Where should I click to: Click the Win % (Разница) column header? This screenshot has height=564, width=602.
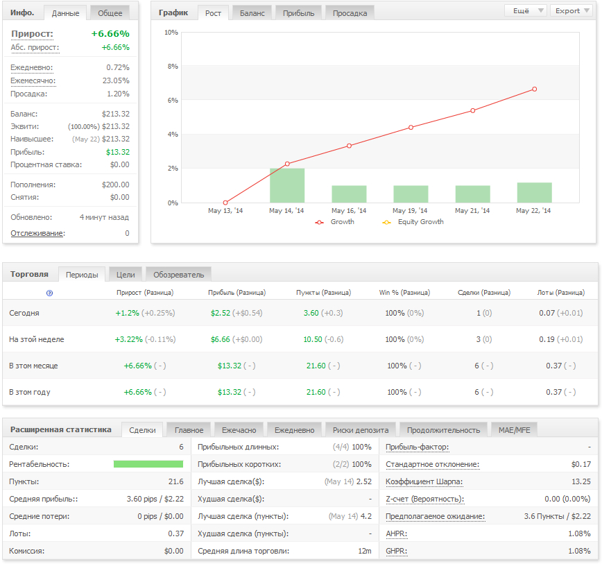click(404, 293)
